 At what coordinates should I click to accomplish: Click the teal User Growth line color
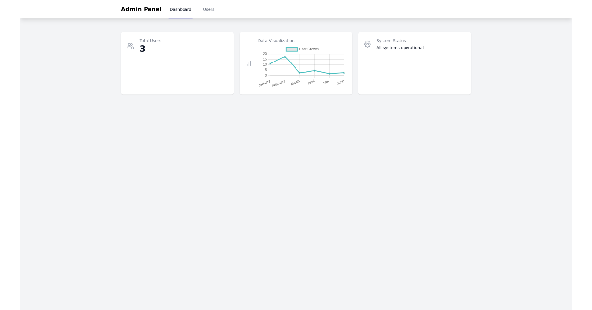[278, 61]
